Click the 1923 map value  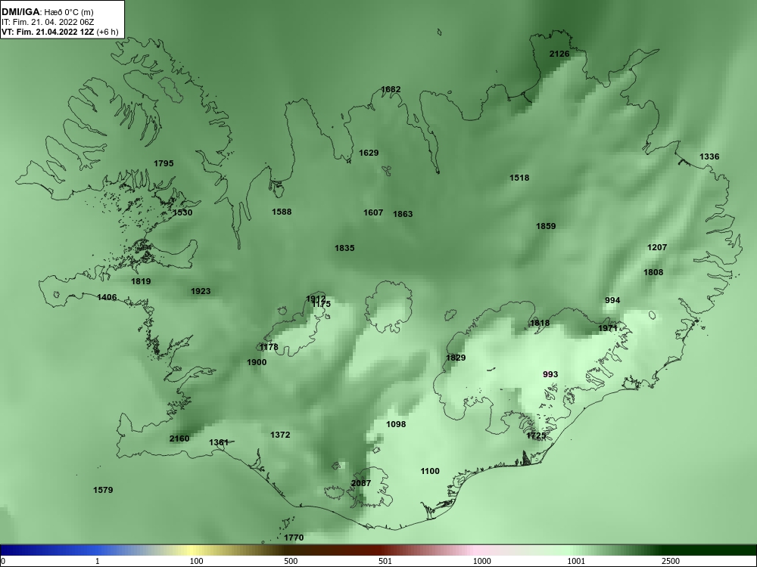[x=201, y=291]
